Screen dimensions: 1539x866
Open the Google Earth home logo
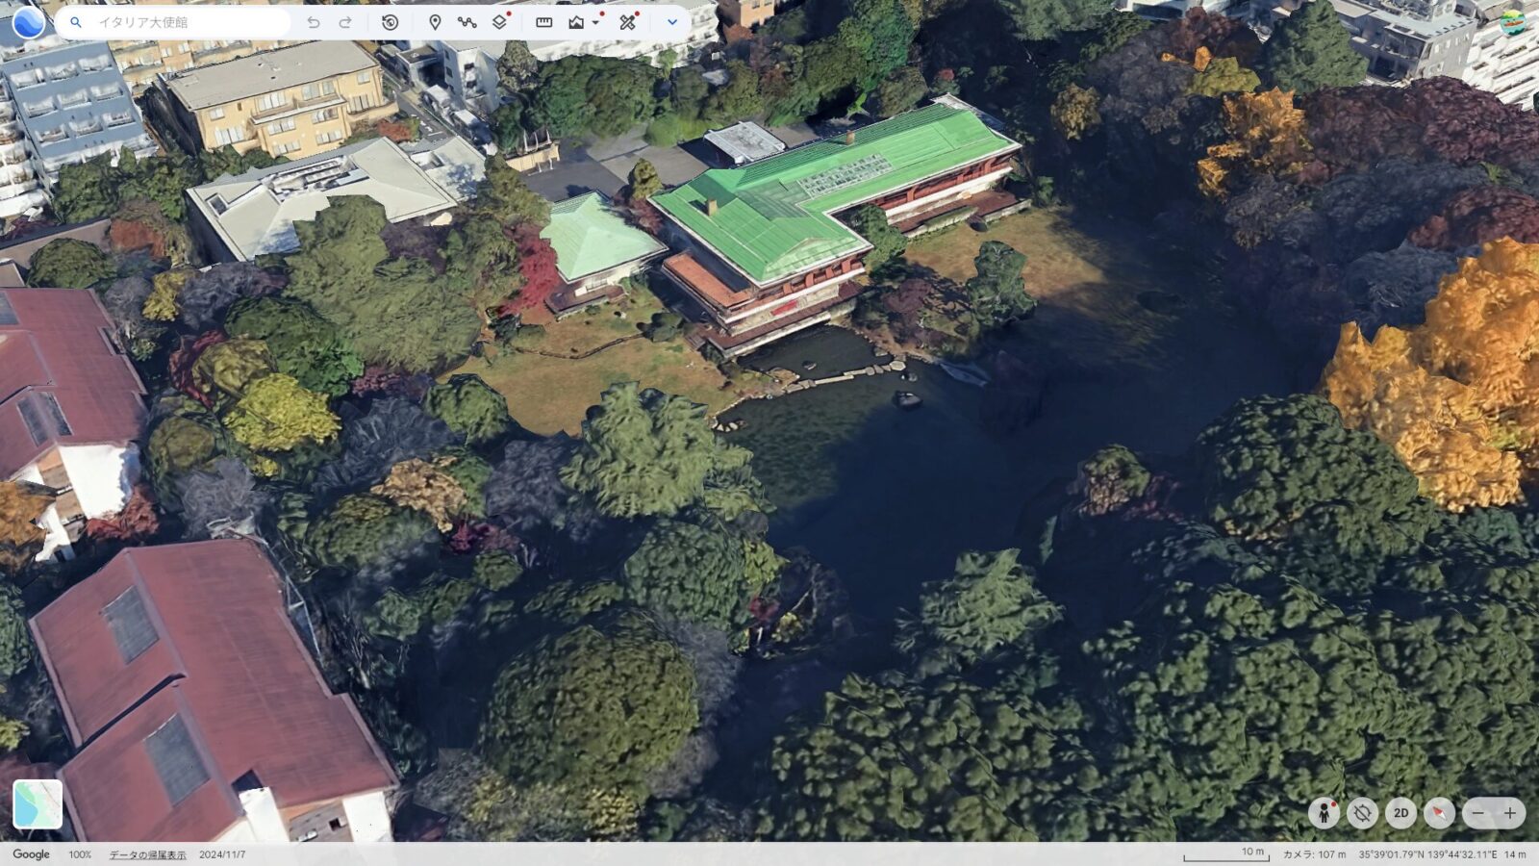[28, 21]
